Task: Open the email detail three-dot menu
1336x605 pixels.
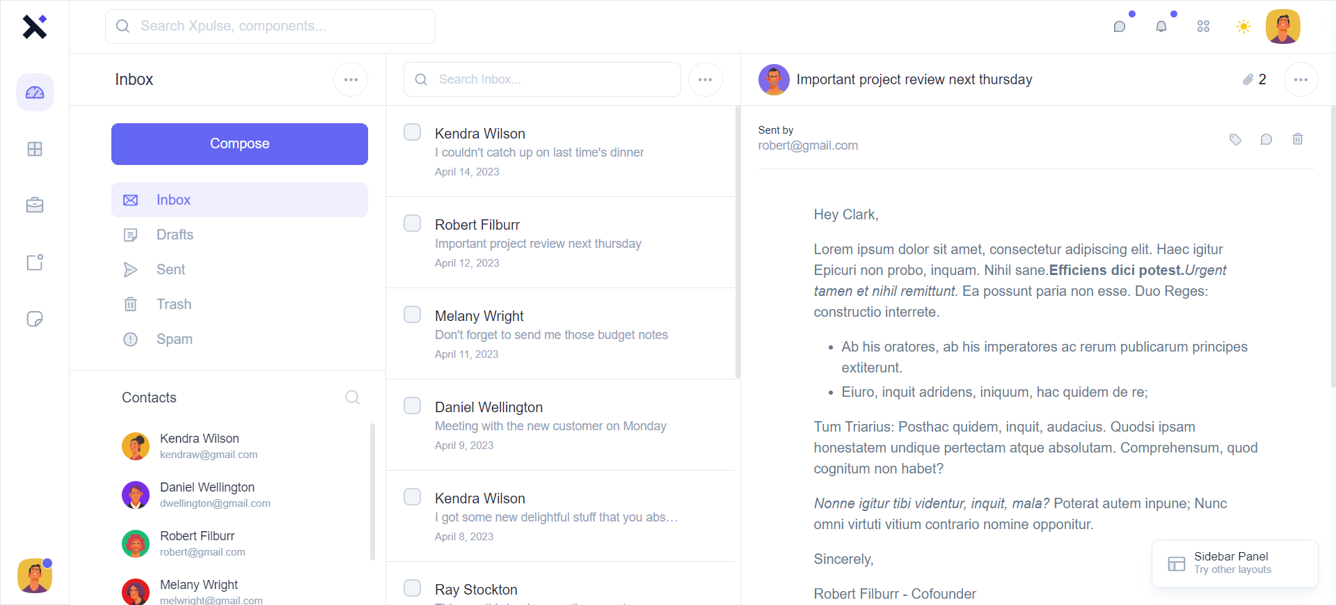Action: [1301, 79]
